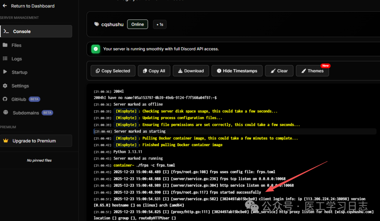The height and width of the screenshot is (221, 380).
Task: Click the Discord API access status message
Action: pos(161,49)
